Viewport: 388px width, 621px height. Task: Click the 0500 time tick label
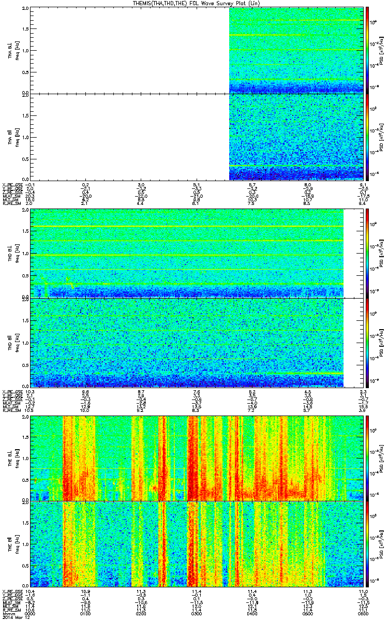tap(308, 614)
